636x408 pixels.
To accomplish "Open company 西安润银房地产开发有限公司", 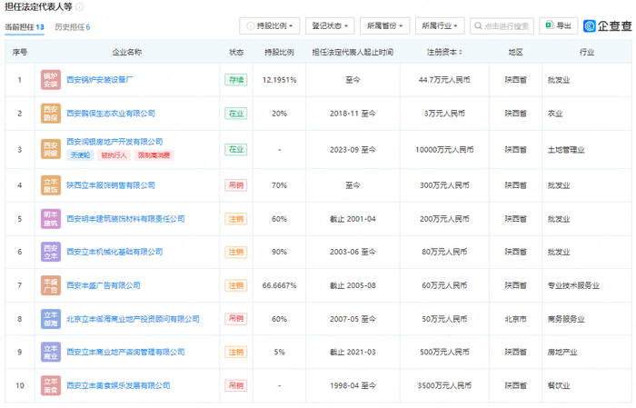I will point(114,142).
